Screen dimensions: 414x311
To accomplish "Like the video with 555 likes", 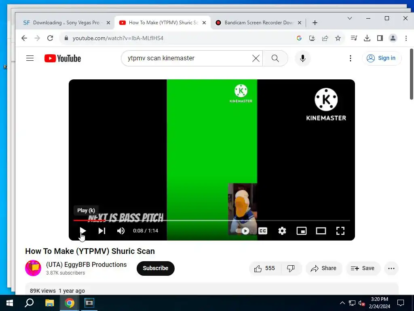I will [x=265, y=268].
